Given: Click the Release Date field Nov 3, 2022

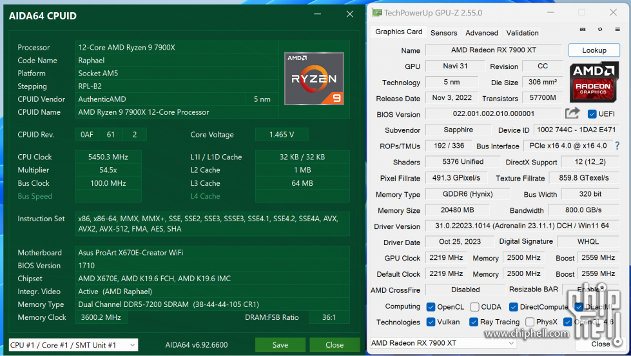Looking at the screenshot, I should tap(452, 97).
